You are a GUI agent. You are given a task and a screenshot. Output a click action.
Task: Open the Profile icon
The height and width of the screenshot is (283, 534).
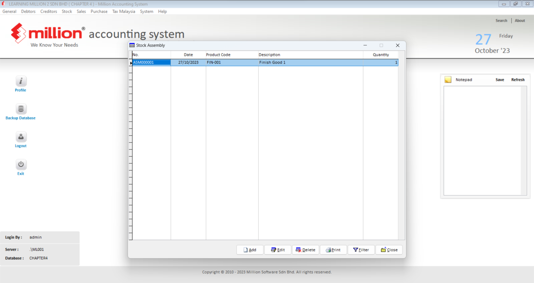coord(21,81)
